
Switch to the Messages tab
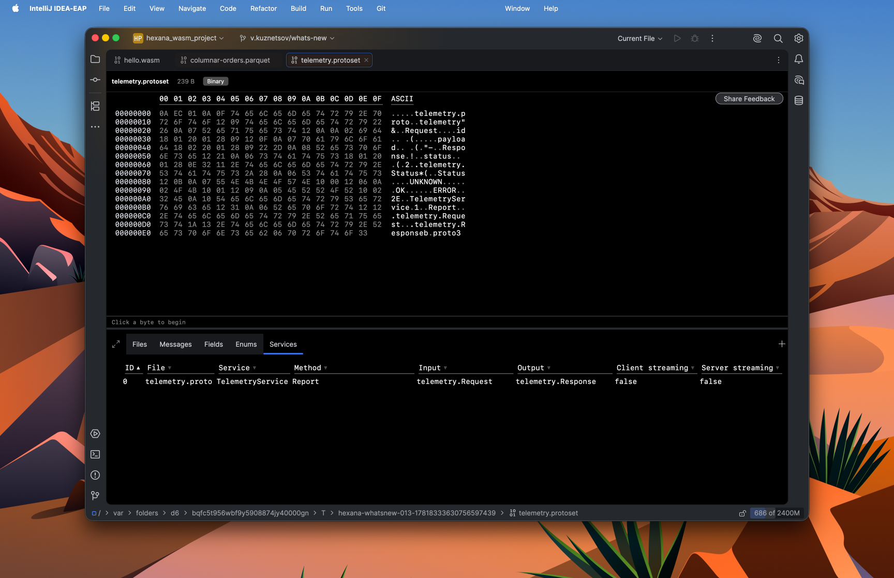tap(175, 344)
